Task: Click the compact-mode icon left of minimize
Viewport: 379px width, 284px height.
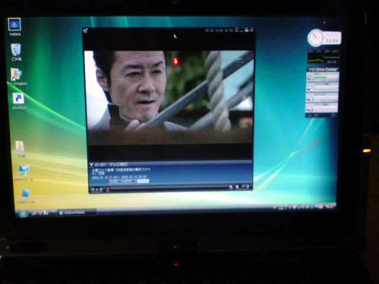Action: click(237, 30)
